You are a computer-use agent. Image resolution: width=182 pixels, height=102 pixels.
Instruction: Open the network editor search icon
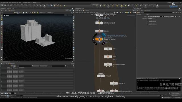pos(133,12)
